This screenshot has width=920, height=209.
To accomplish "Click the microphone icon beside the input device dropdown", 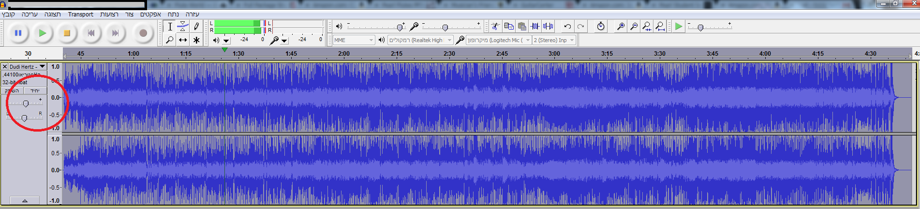I will (x=460, y=40).
